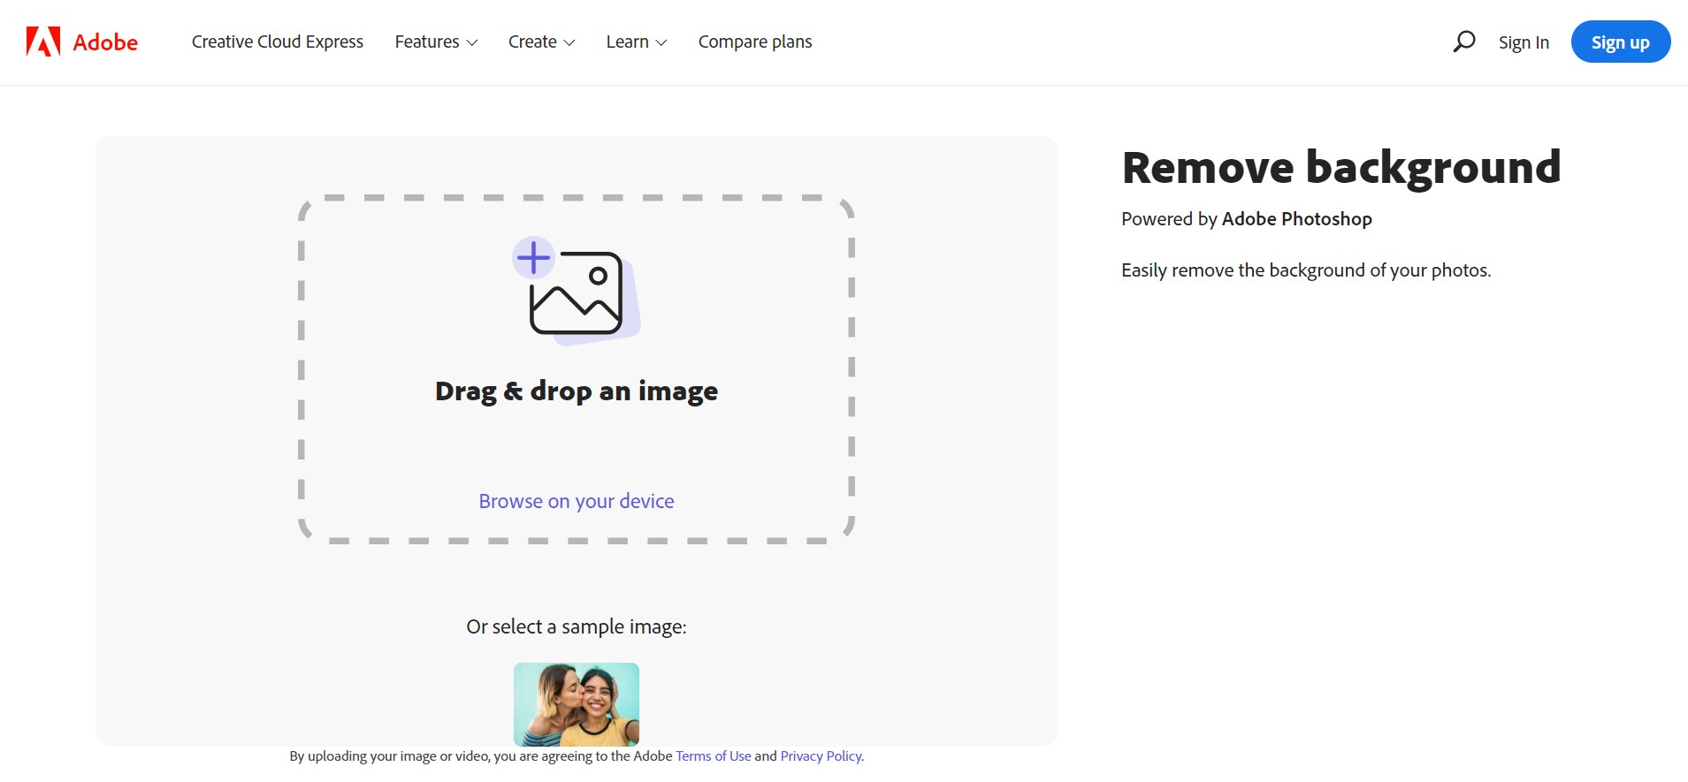This screenshot has height=782, width=1688.
Task: Click the Remove background heading
Action: pos(1341,168)
